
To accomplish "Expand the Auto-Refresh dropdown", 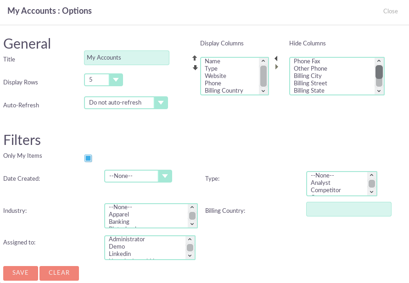I will [x=126, y=103].
